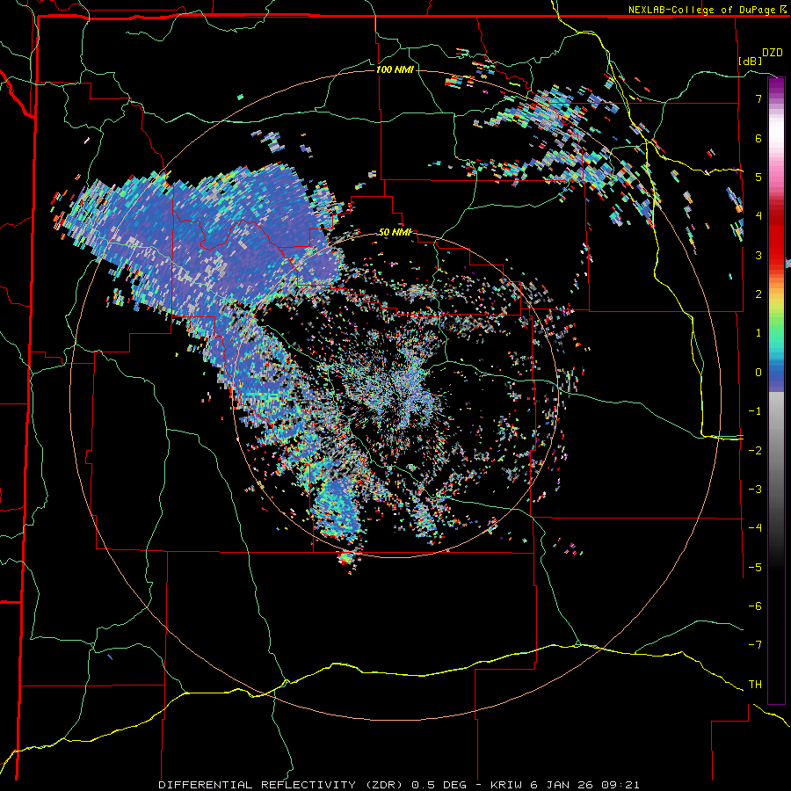Click the KRIW station identifier
Screen dimensions: 791x791
(x=507, y=785)
